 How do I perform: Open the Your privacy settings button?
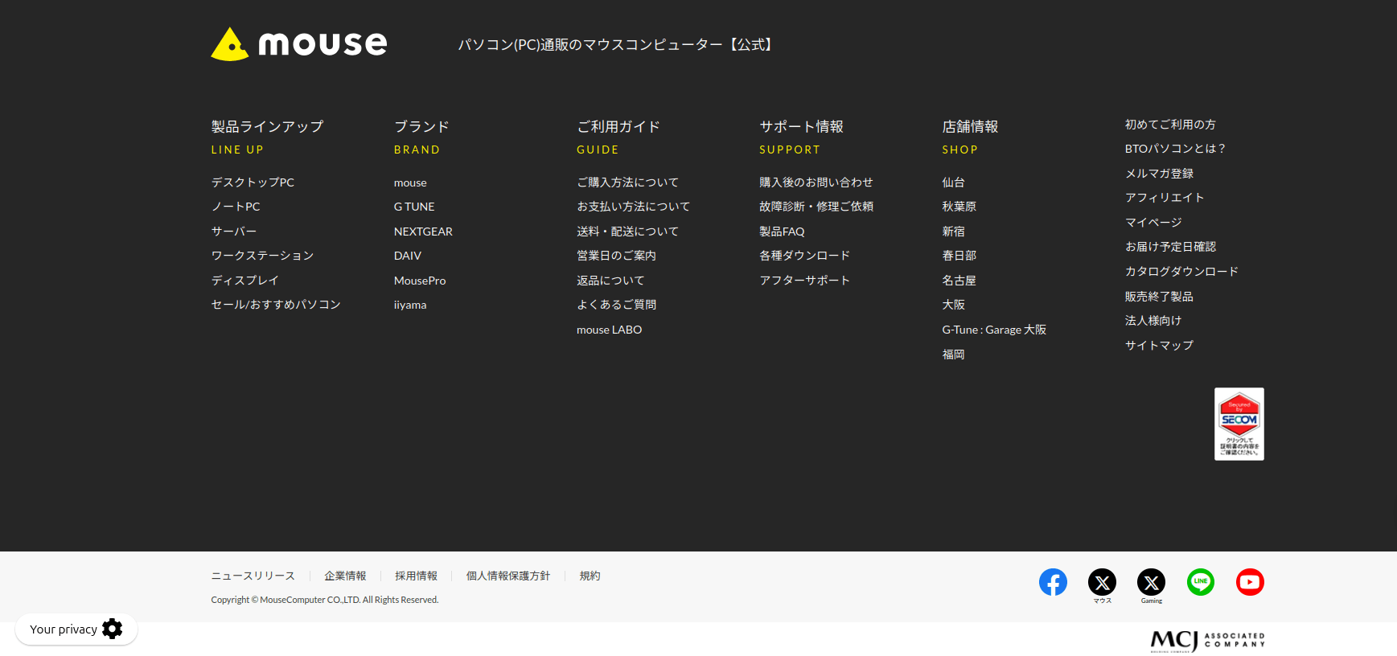(x=76, y=629)
